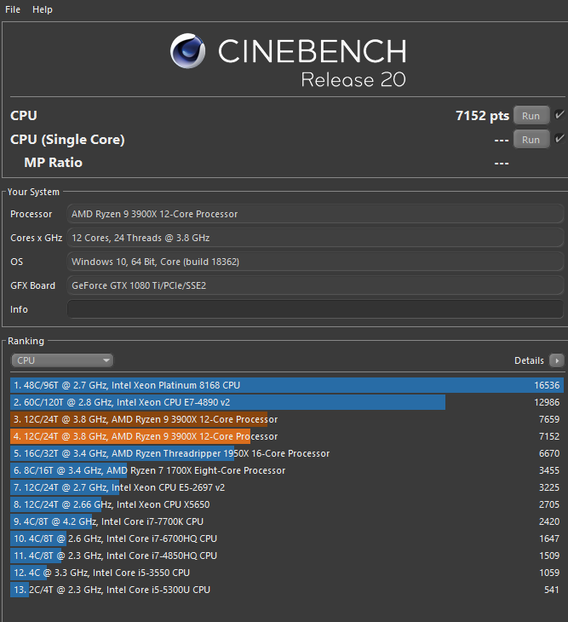Screen dimensions: 568x622
Task: Select ranking row 2 Intel Xeon E7-4890 v2
Action: tap(287, 402)
